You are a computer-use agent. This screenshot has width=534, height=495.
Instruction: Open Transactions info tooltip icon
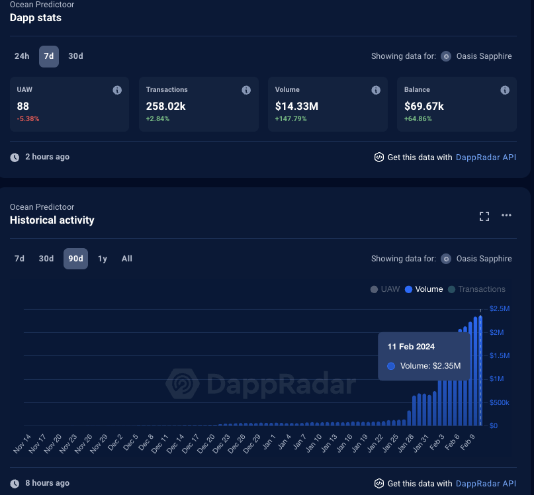tap(246, 90)
